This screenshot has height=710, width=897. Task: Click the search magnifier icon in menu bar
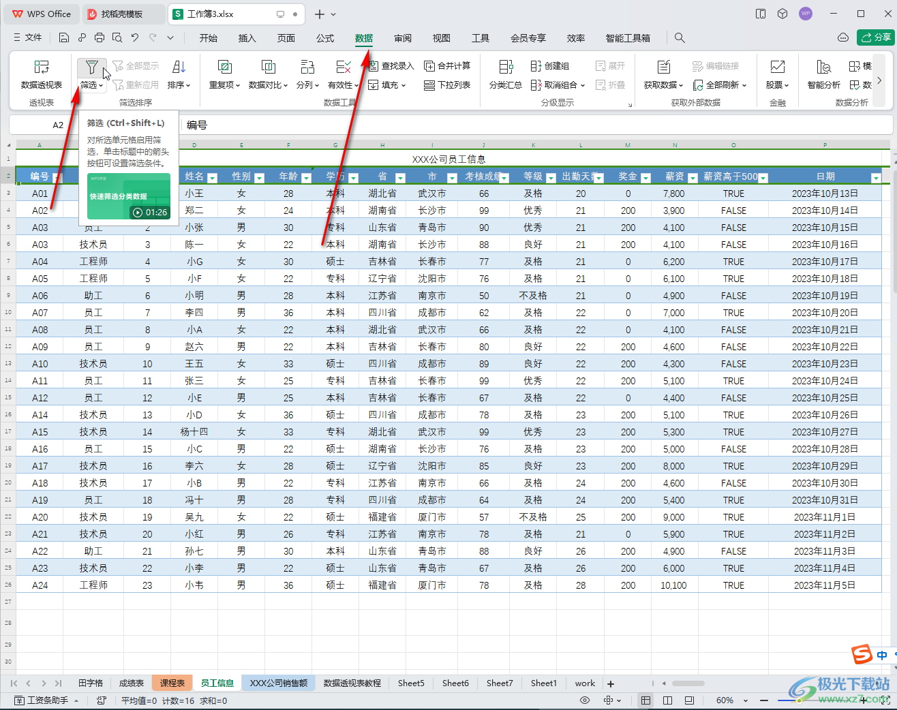680,38
